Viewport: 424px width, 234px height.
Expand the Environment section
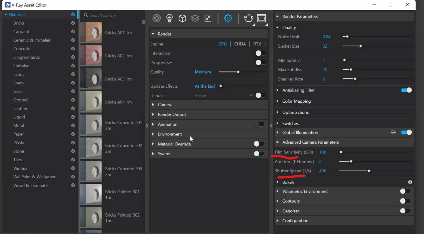pos(209,134)
